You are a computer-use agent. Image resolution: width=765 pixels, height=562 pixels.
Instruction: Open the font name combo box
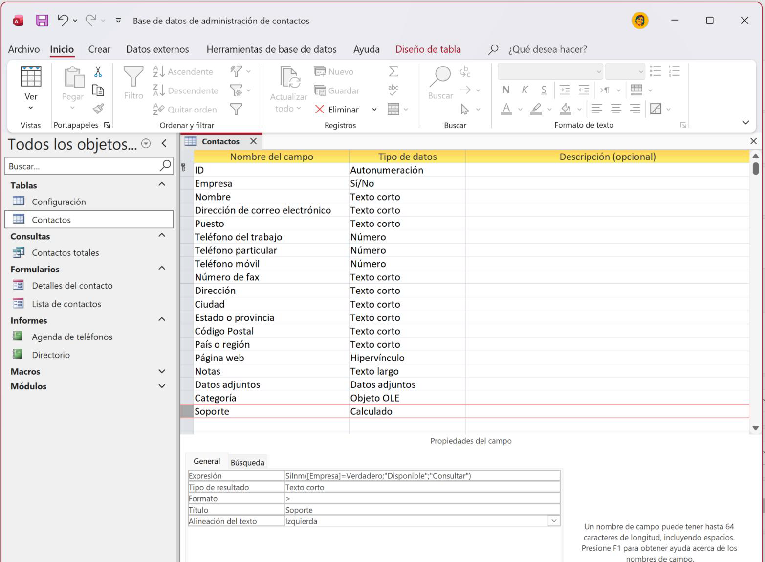click(x=550, y=71)
